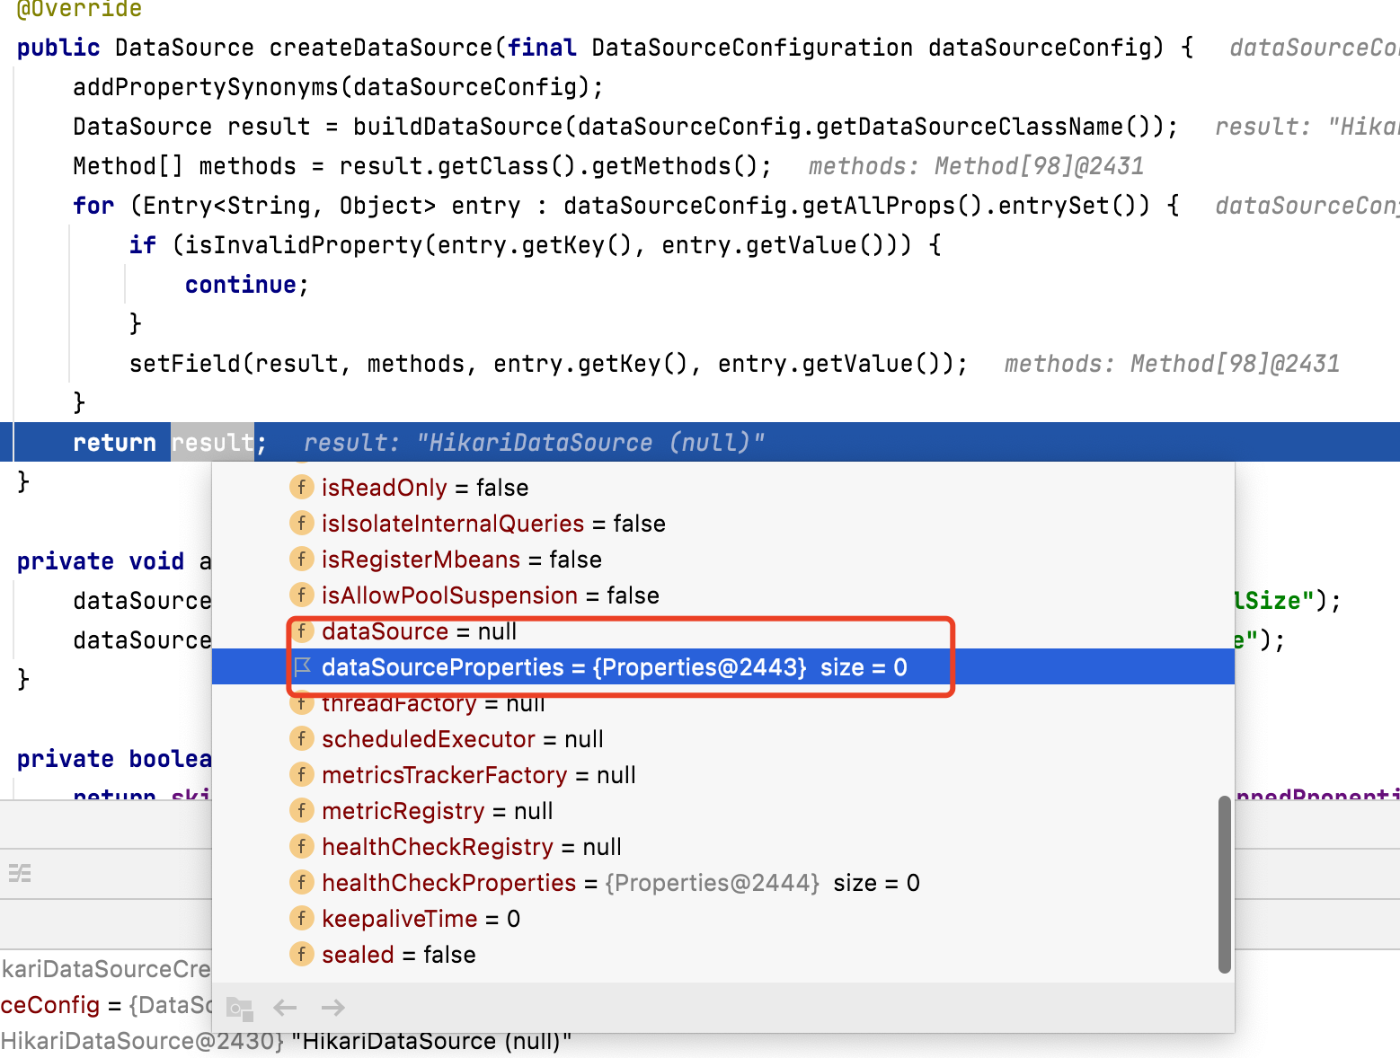The height and width of the screenshot is (1058, 1400).
Task: Click the forward navigation arrow in the popup
Action: pyautogui.click(x=332, y=1007)
